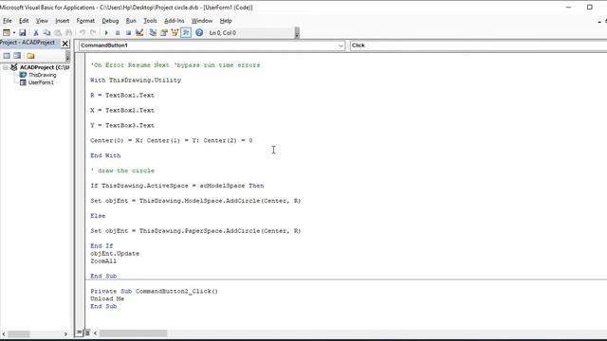This screenshot has height=341, width=607.
Task: Click the line 'With ThisDrawing.Utility'
Action: click(136, 80)
